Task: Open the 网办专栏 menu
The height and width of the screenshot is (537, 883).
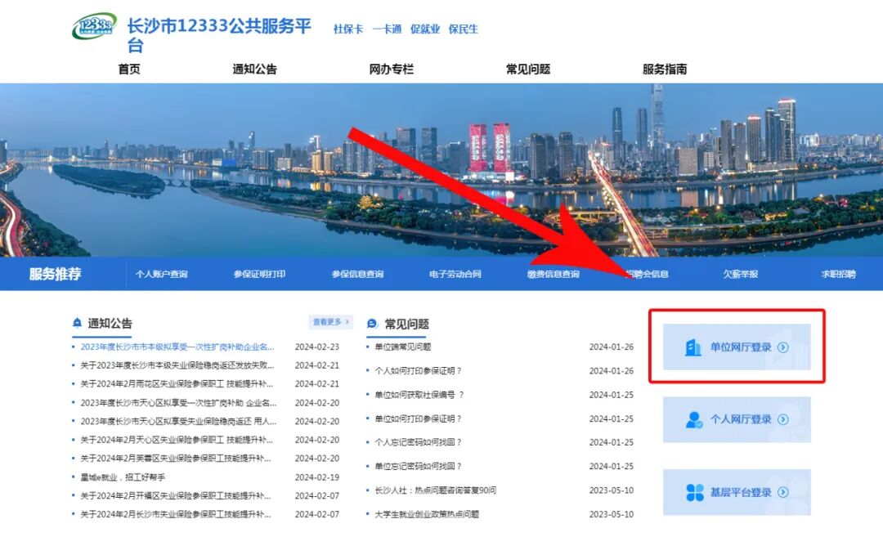Action: 390,69
